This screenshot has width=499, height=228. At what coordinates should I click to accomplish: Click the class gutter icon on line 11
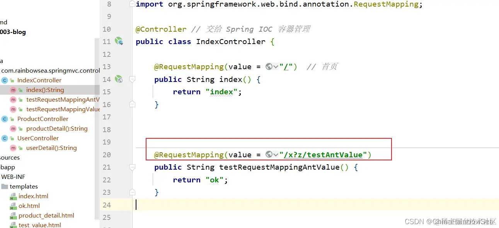[x=119, y=41]
